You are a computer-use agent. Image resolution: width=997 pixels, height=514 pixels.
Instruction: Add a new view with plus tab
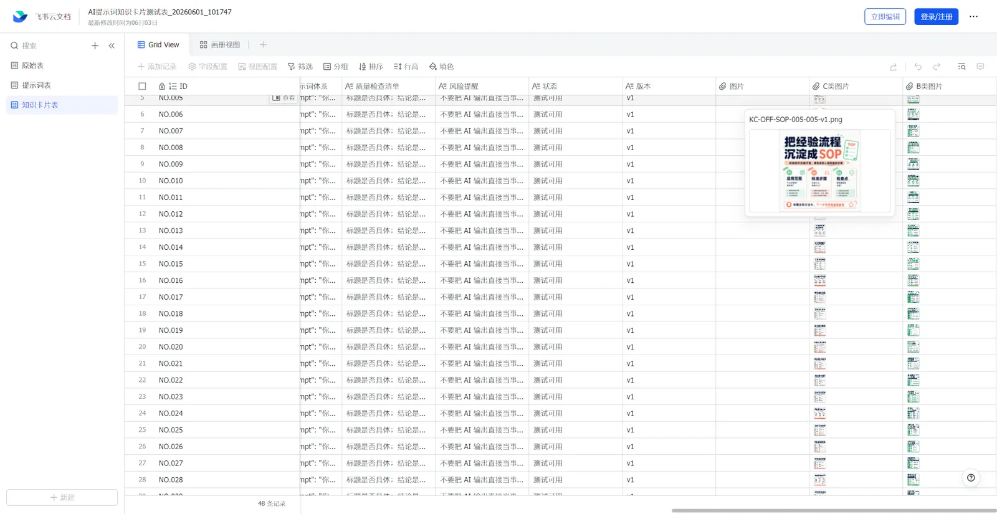point(263,45)
